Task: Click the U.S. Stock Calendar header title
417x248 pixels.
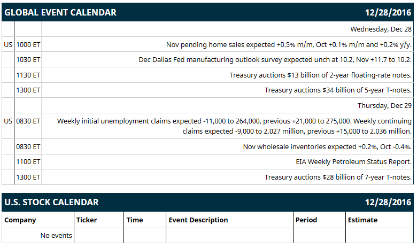Action: [x=52, y=202]
